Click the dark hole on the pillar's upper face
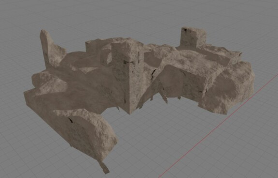The image size is (278, 178). (x=126, y=62)
